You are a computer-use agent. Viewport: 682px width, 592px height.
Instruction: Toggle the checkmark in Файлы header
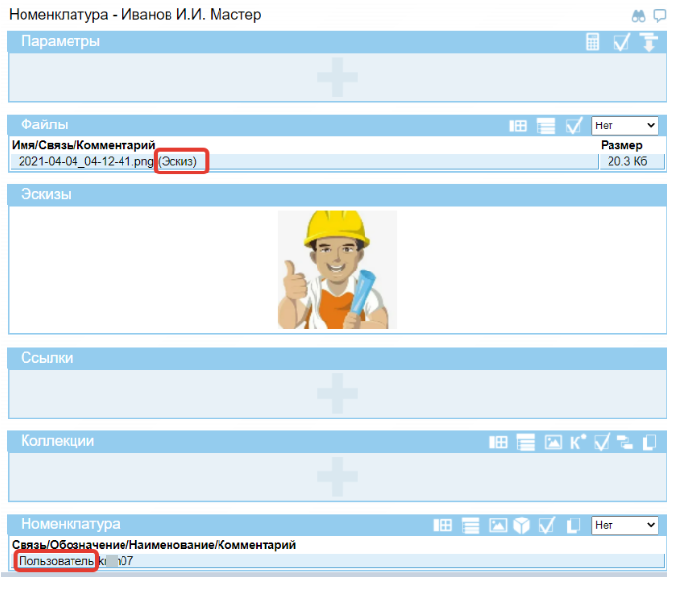[574, 125]
